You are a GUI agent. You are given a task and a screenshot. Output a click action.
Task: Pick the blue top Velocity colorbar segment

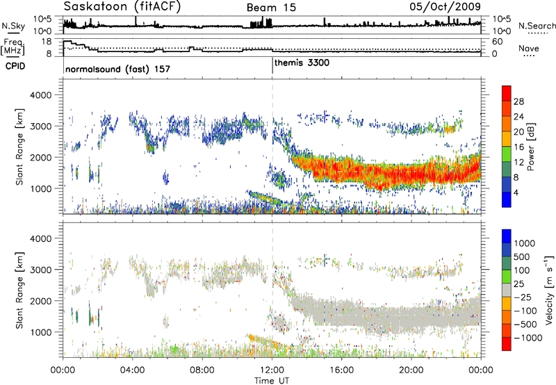[x=507, y=236]
